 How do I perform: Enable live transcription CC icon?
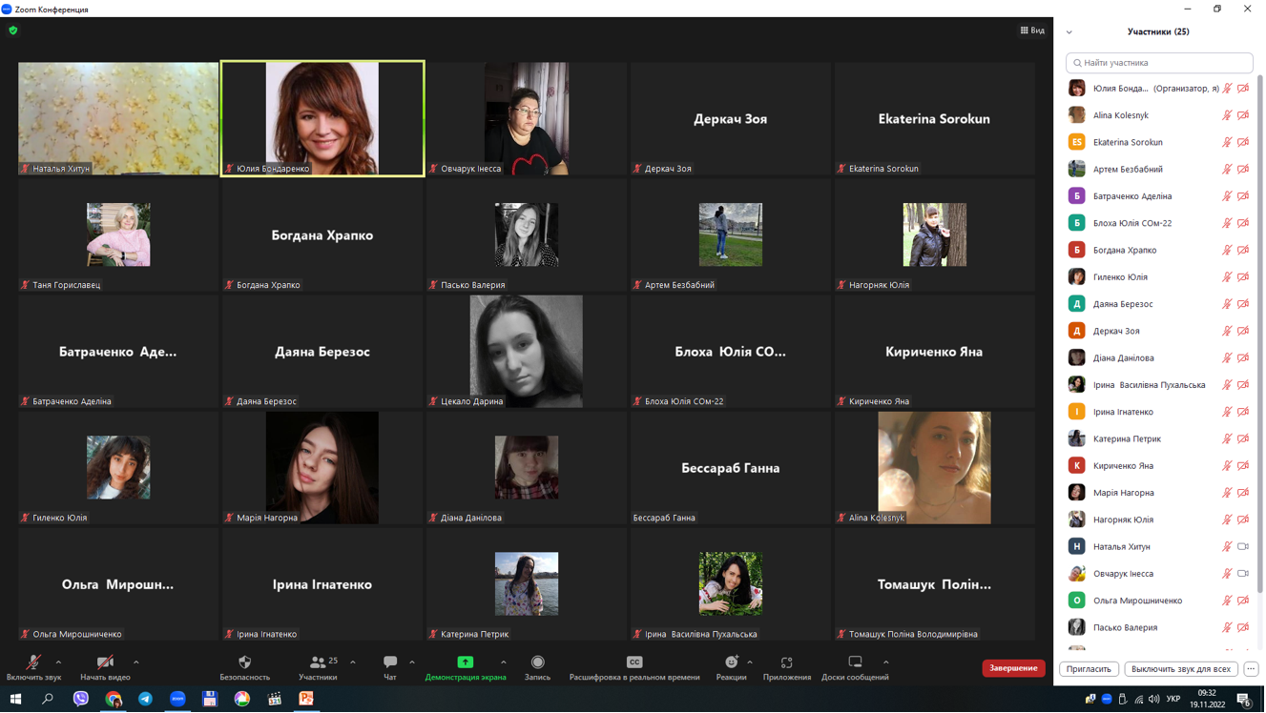pyautogui.click(x=634, y=662)
